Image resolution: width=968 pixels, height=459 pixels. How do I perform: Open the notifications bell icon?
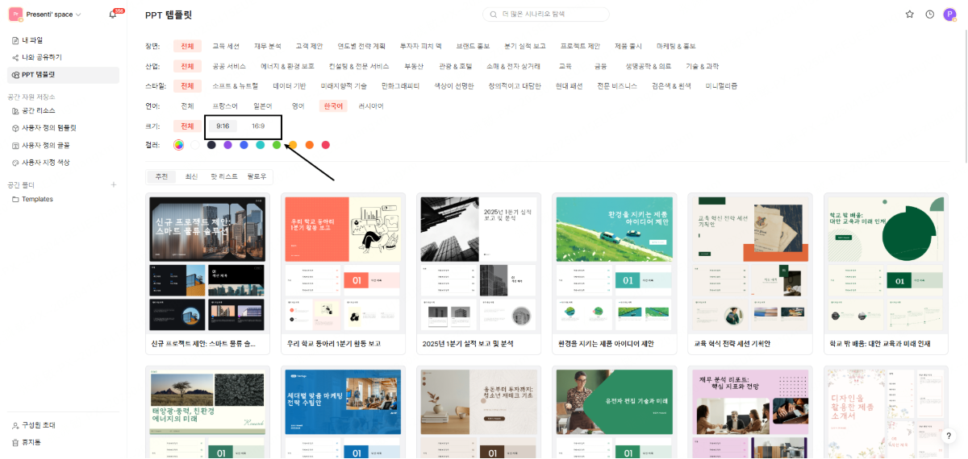[113, 14]
